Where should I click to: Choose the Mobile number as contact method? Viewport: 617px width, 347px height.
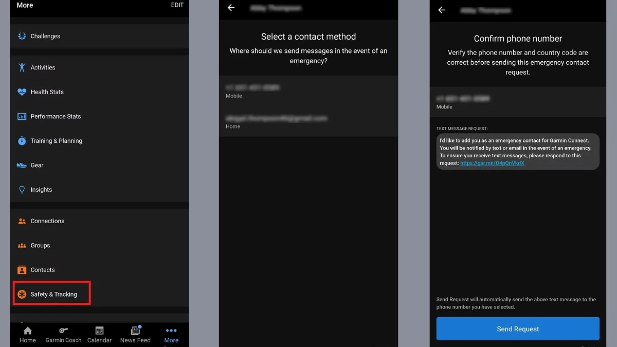coord(308,91)
